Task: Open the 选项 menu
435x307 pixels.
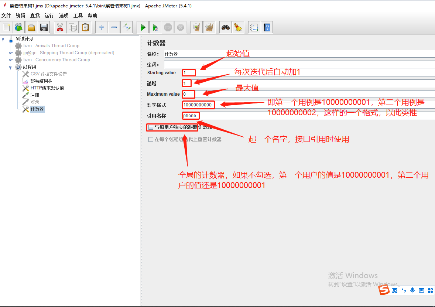Action: click(x=64, y=16)
